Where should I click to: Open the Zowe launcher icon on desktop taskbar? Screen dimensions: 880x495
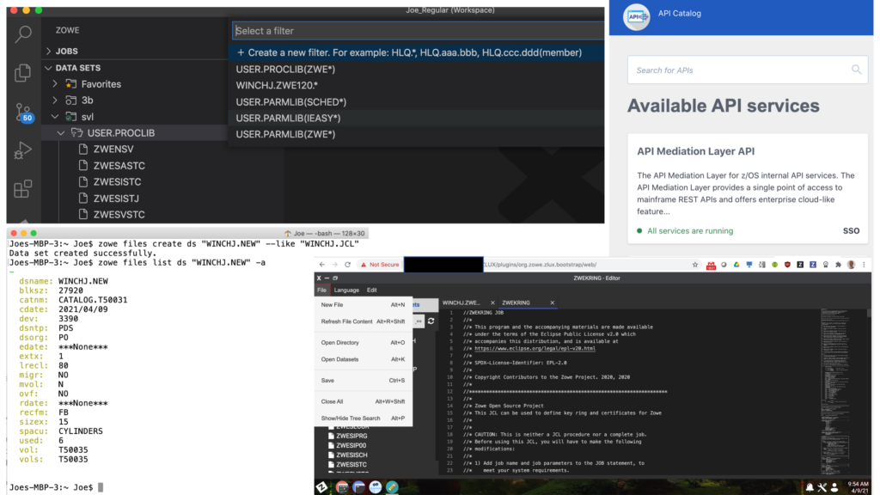tap(322, 487)
